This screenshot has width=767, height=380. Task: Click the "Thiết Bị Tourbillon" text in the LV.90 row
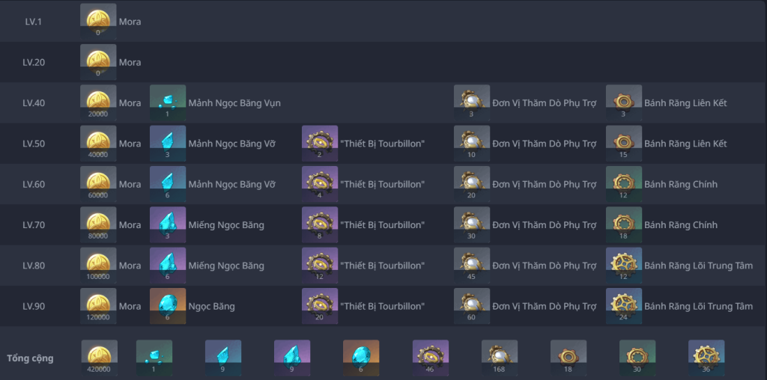(x=383, y=306)
